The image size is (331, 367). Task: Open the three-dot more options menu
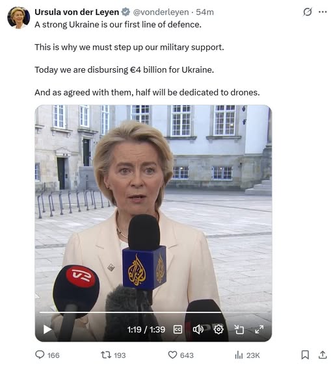(x=323, y=12)
